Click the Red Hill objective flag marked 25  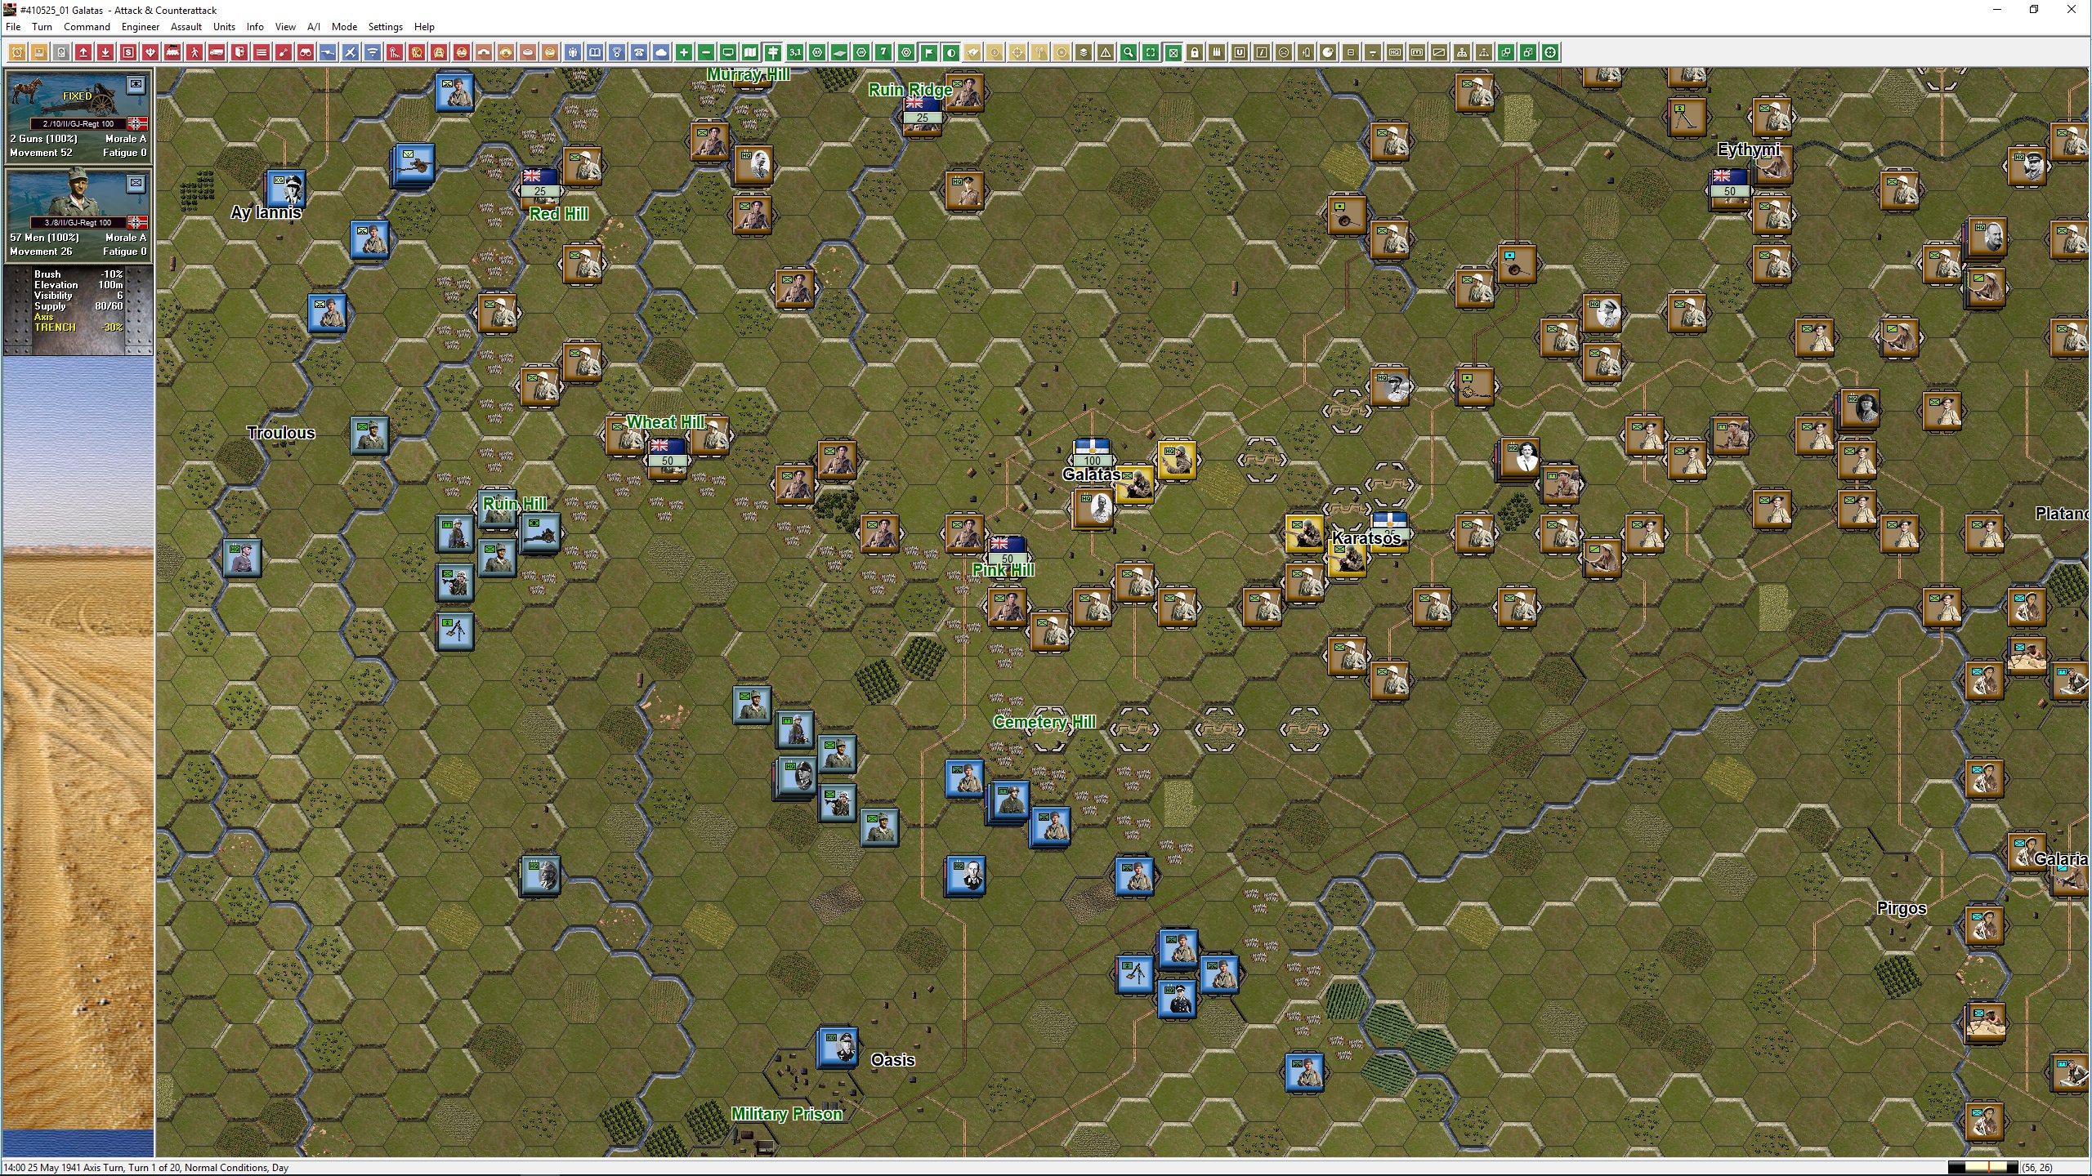pos(539,183)
